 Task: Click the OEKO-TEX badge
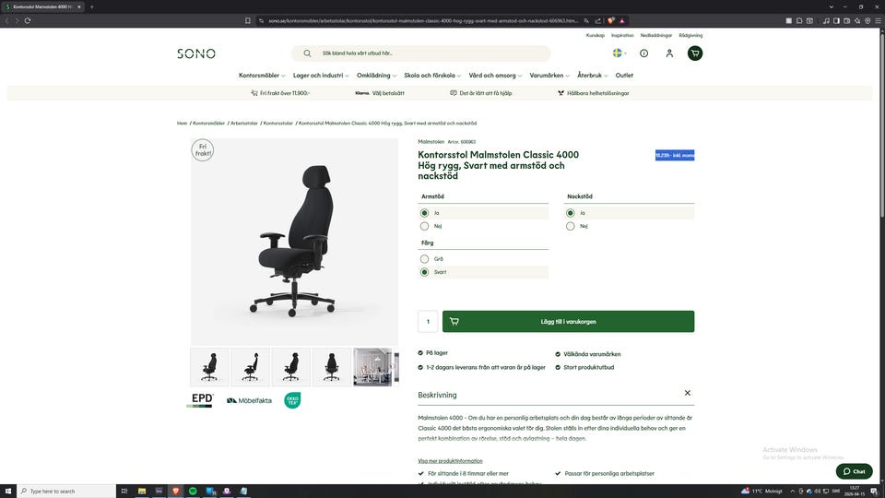(292, 399)
